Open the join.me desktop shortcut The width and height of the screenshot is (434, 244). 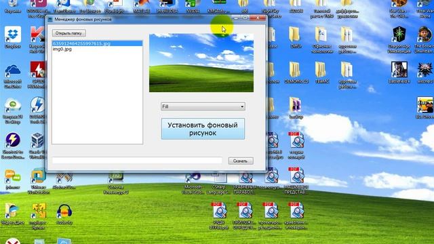pos(13,179)
